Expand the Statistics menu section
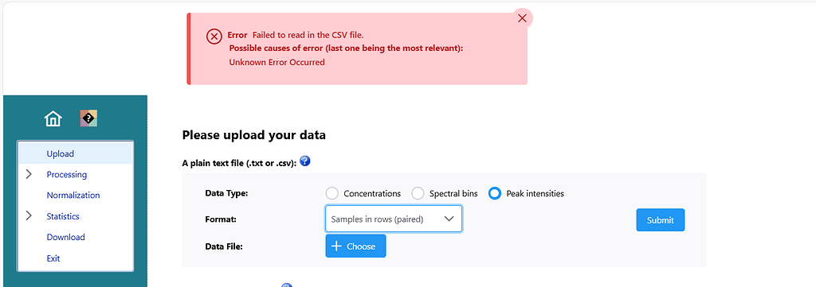The height and width of the screenshot is (287, 816). point(29,216)
